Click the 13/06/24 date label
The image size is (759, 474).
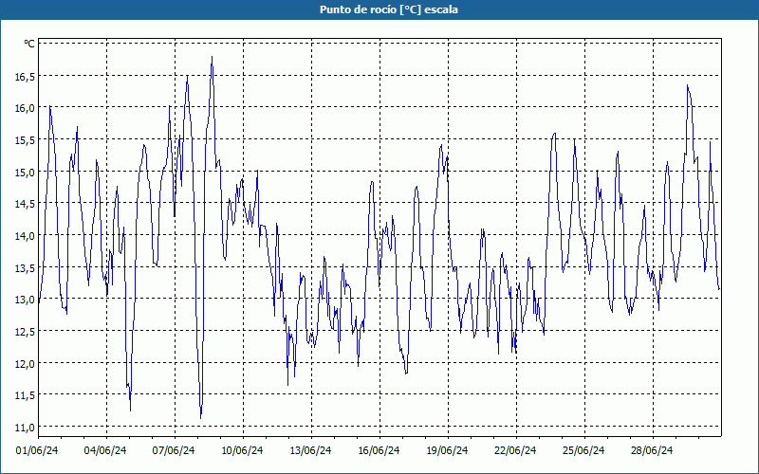[310, 450]
